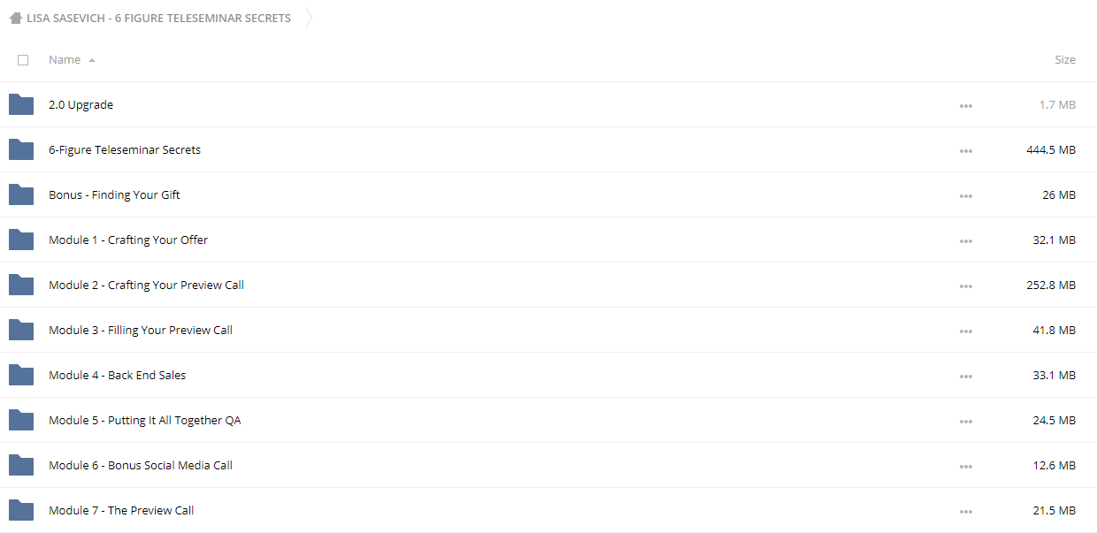Open options menu for Module 2 row

pyautogui.click(x=965, y=286)
